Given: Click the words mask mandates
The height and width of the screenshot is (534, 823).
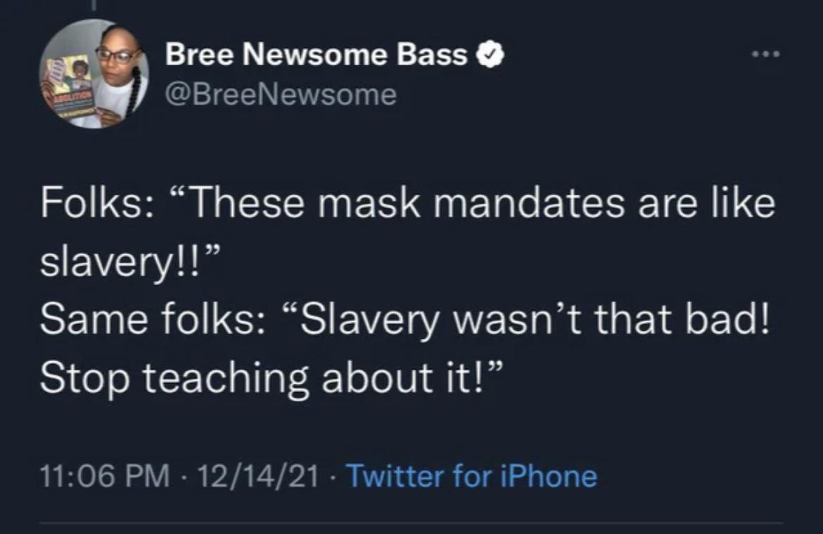Looking at the screenshot, I should [472, 203].
